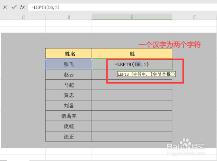The height and width of the screenshot is (161, 217).
Task: Click the cell containing 法正
Action: [x=69, y=136]
